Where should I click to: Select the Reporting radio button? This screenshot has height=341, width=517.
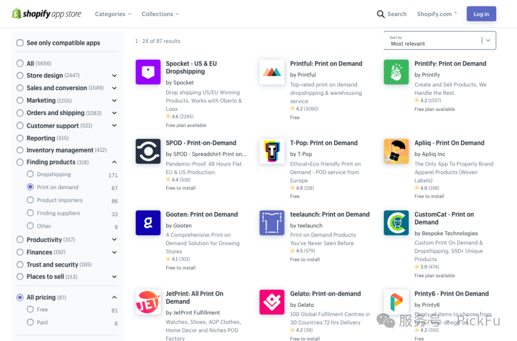(x=20, y=138)
